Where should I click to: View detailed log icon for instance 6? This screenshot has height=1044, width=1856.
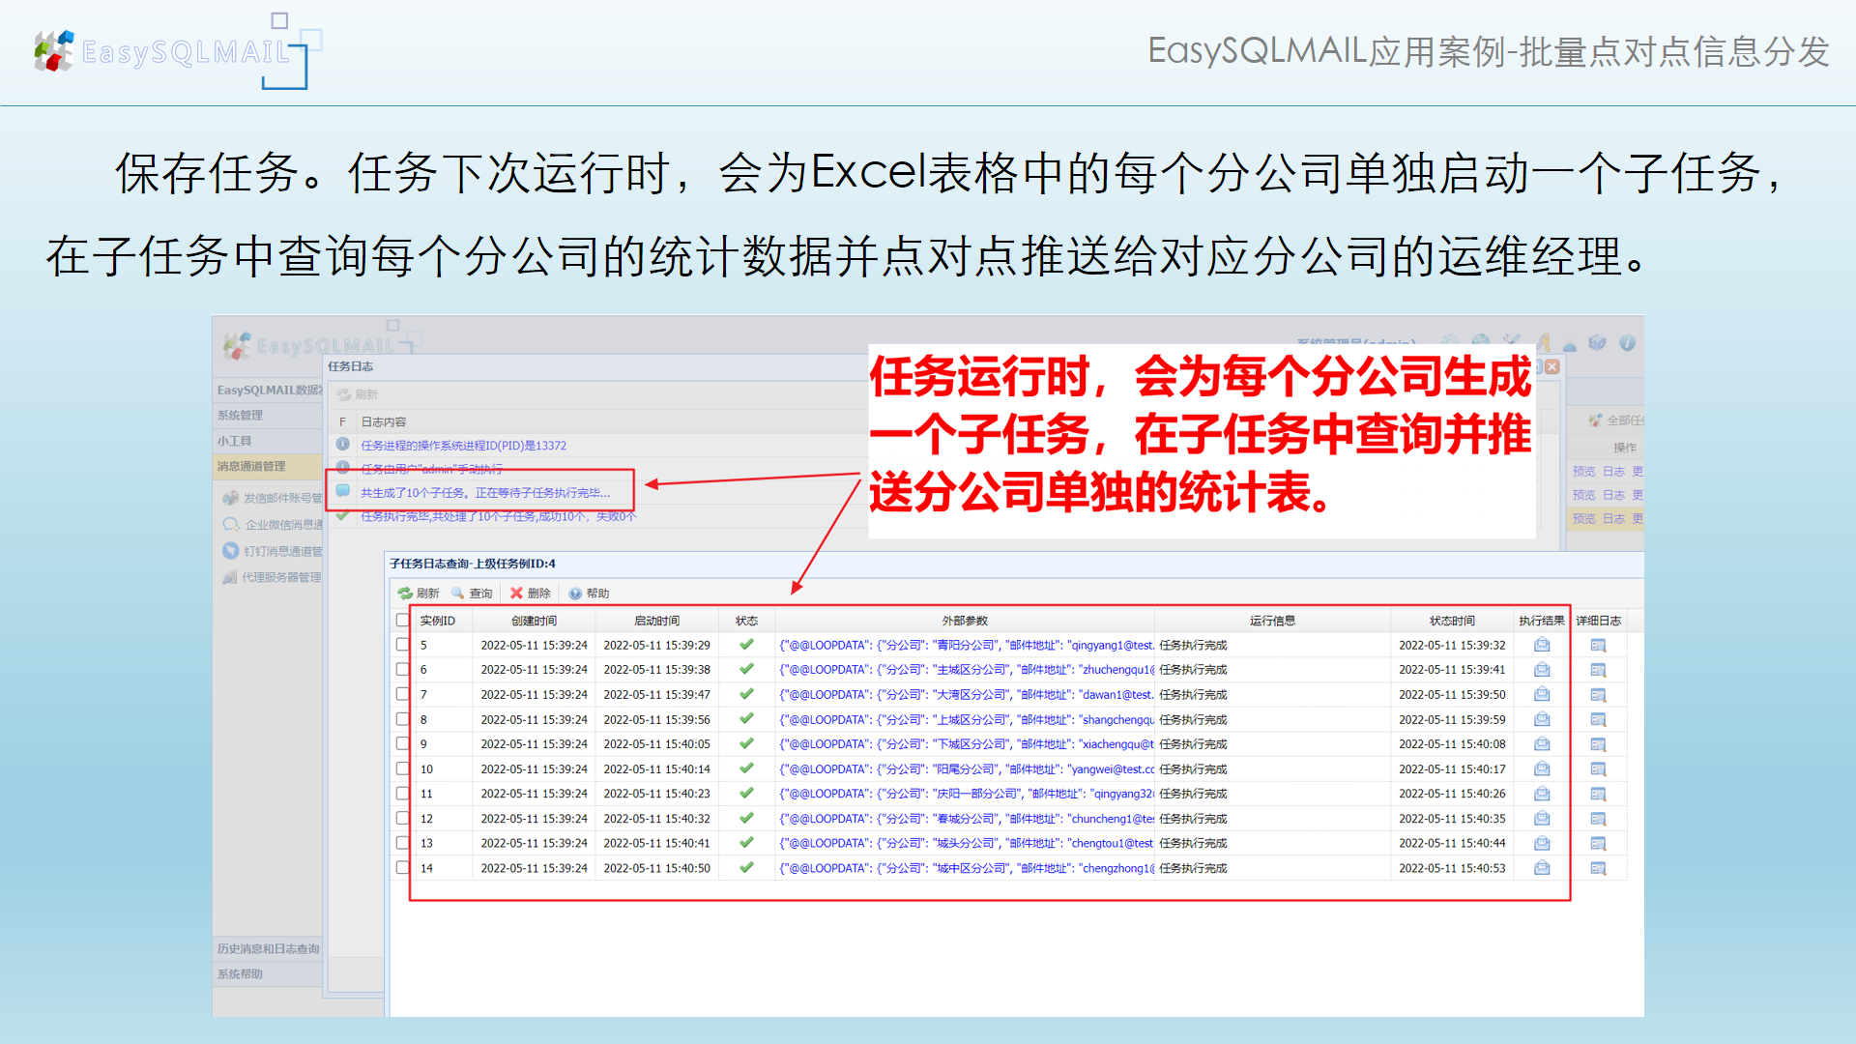(1598, 670)
